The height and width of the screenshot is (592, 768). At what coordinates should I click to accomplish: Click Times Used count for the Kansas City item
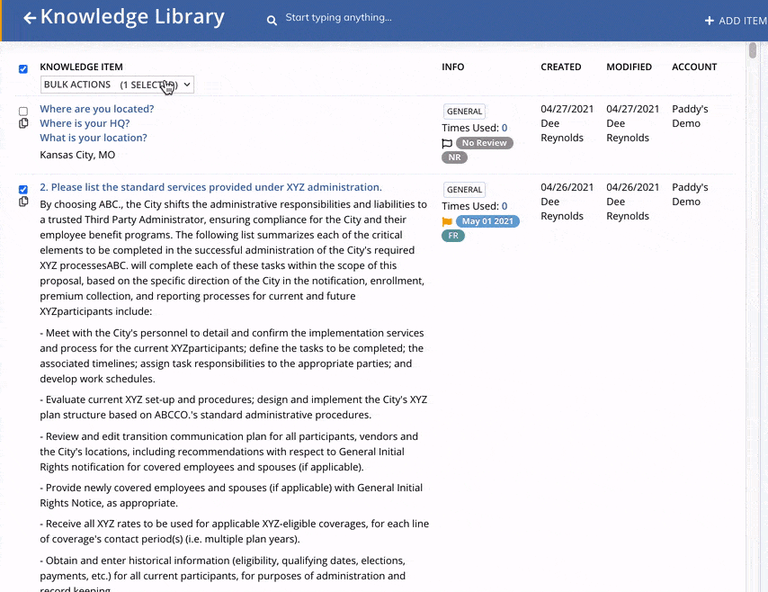(x=505, y=128)
